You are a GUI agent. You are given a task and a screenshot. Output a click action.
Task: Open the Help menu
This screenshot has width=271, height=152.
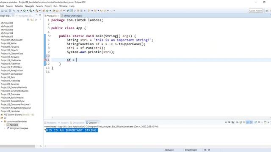[72, 6]
